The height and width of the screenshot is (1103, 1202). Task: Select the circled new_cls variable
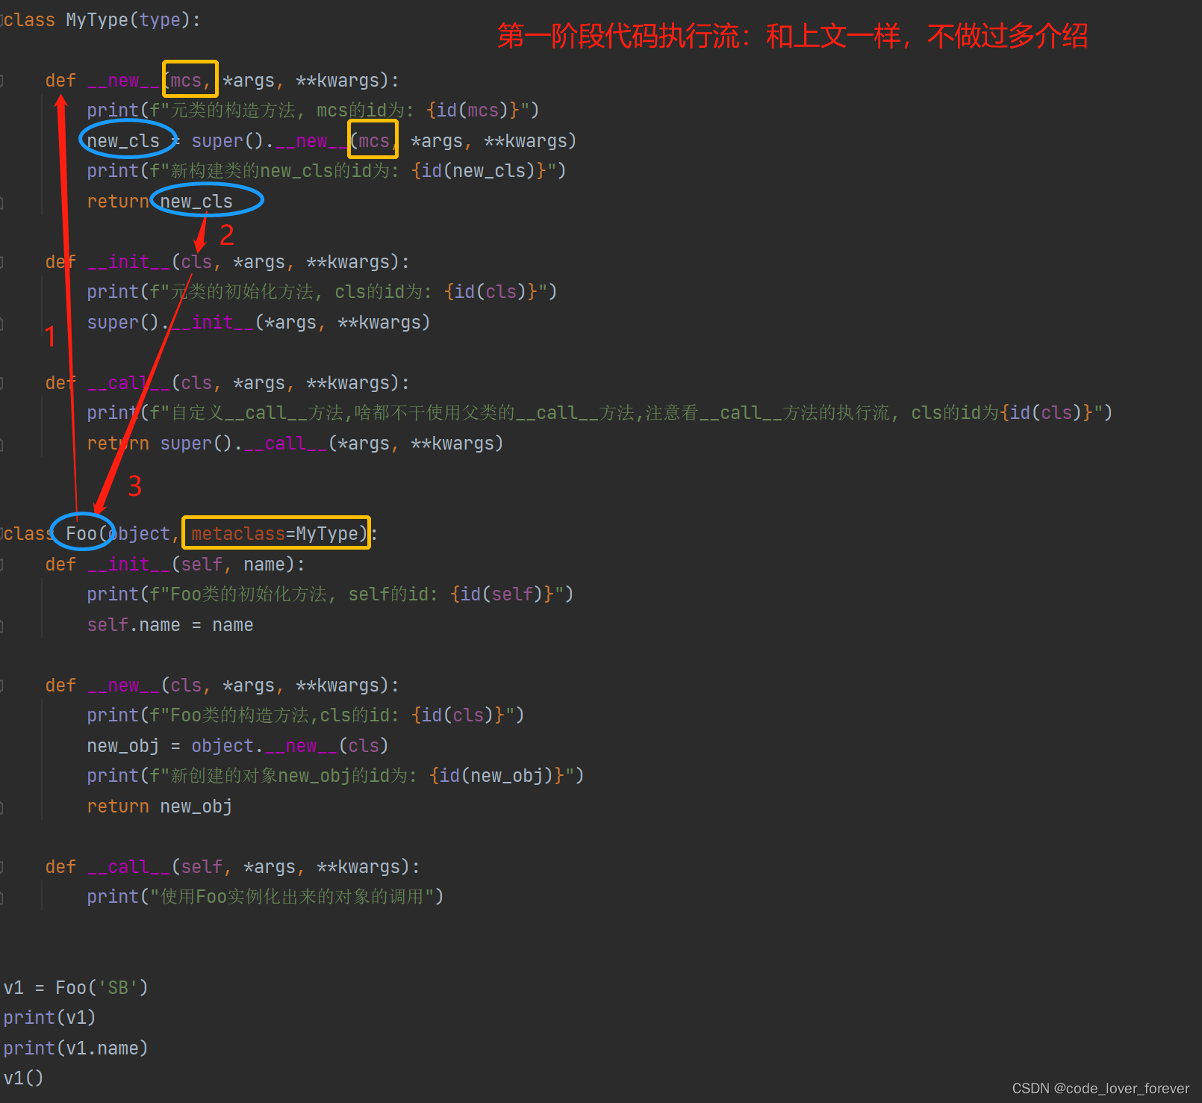124,140
